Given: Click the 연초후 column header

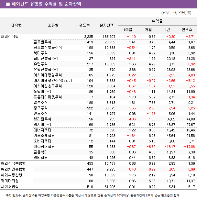Looking at the screenshot, I should coord(187,30).
